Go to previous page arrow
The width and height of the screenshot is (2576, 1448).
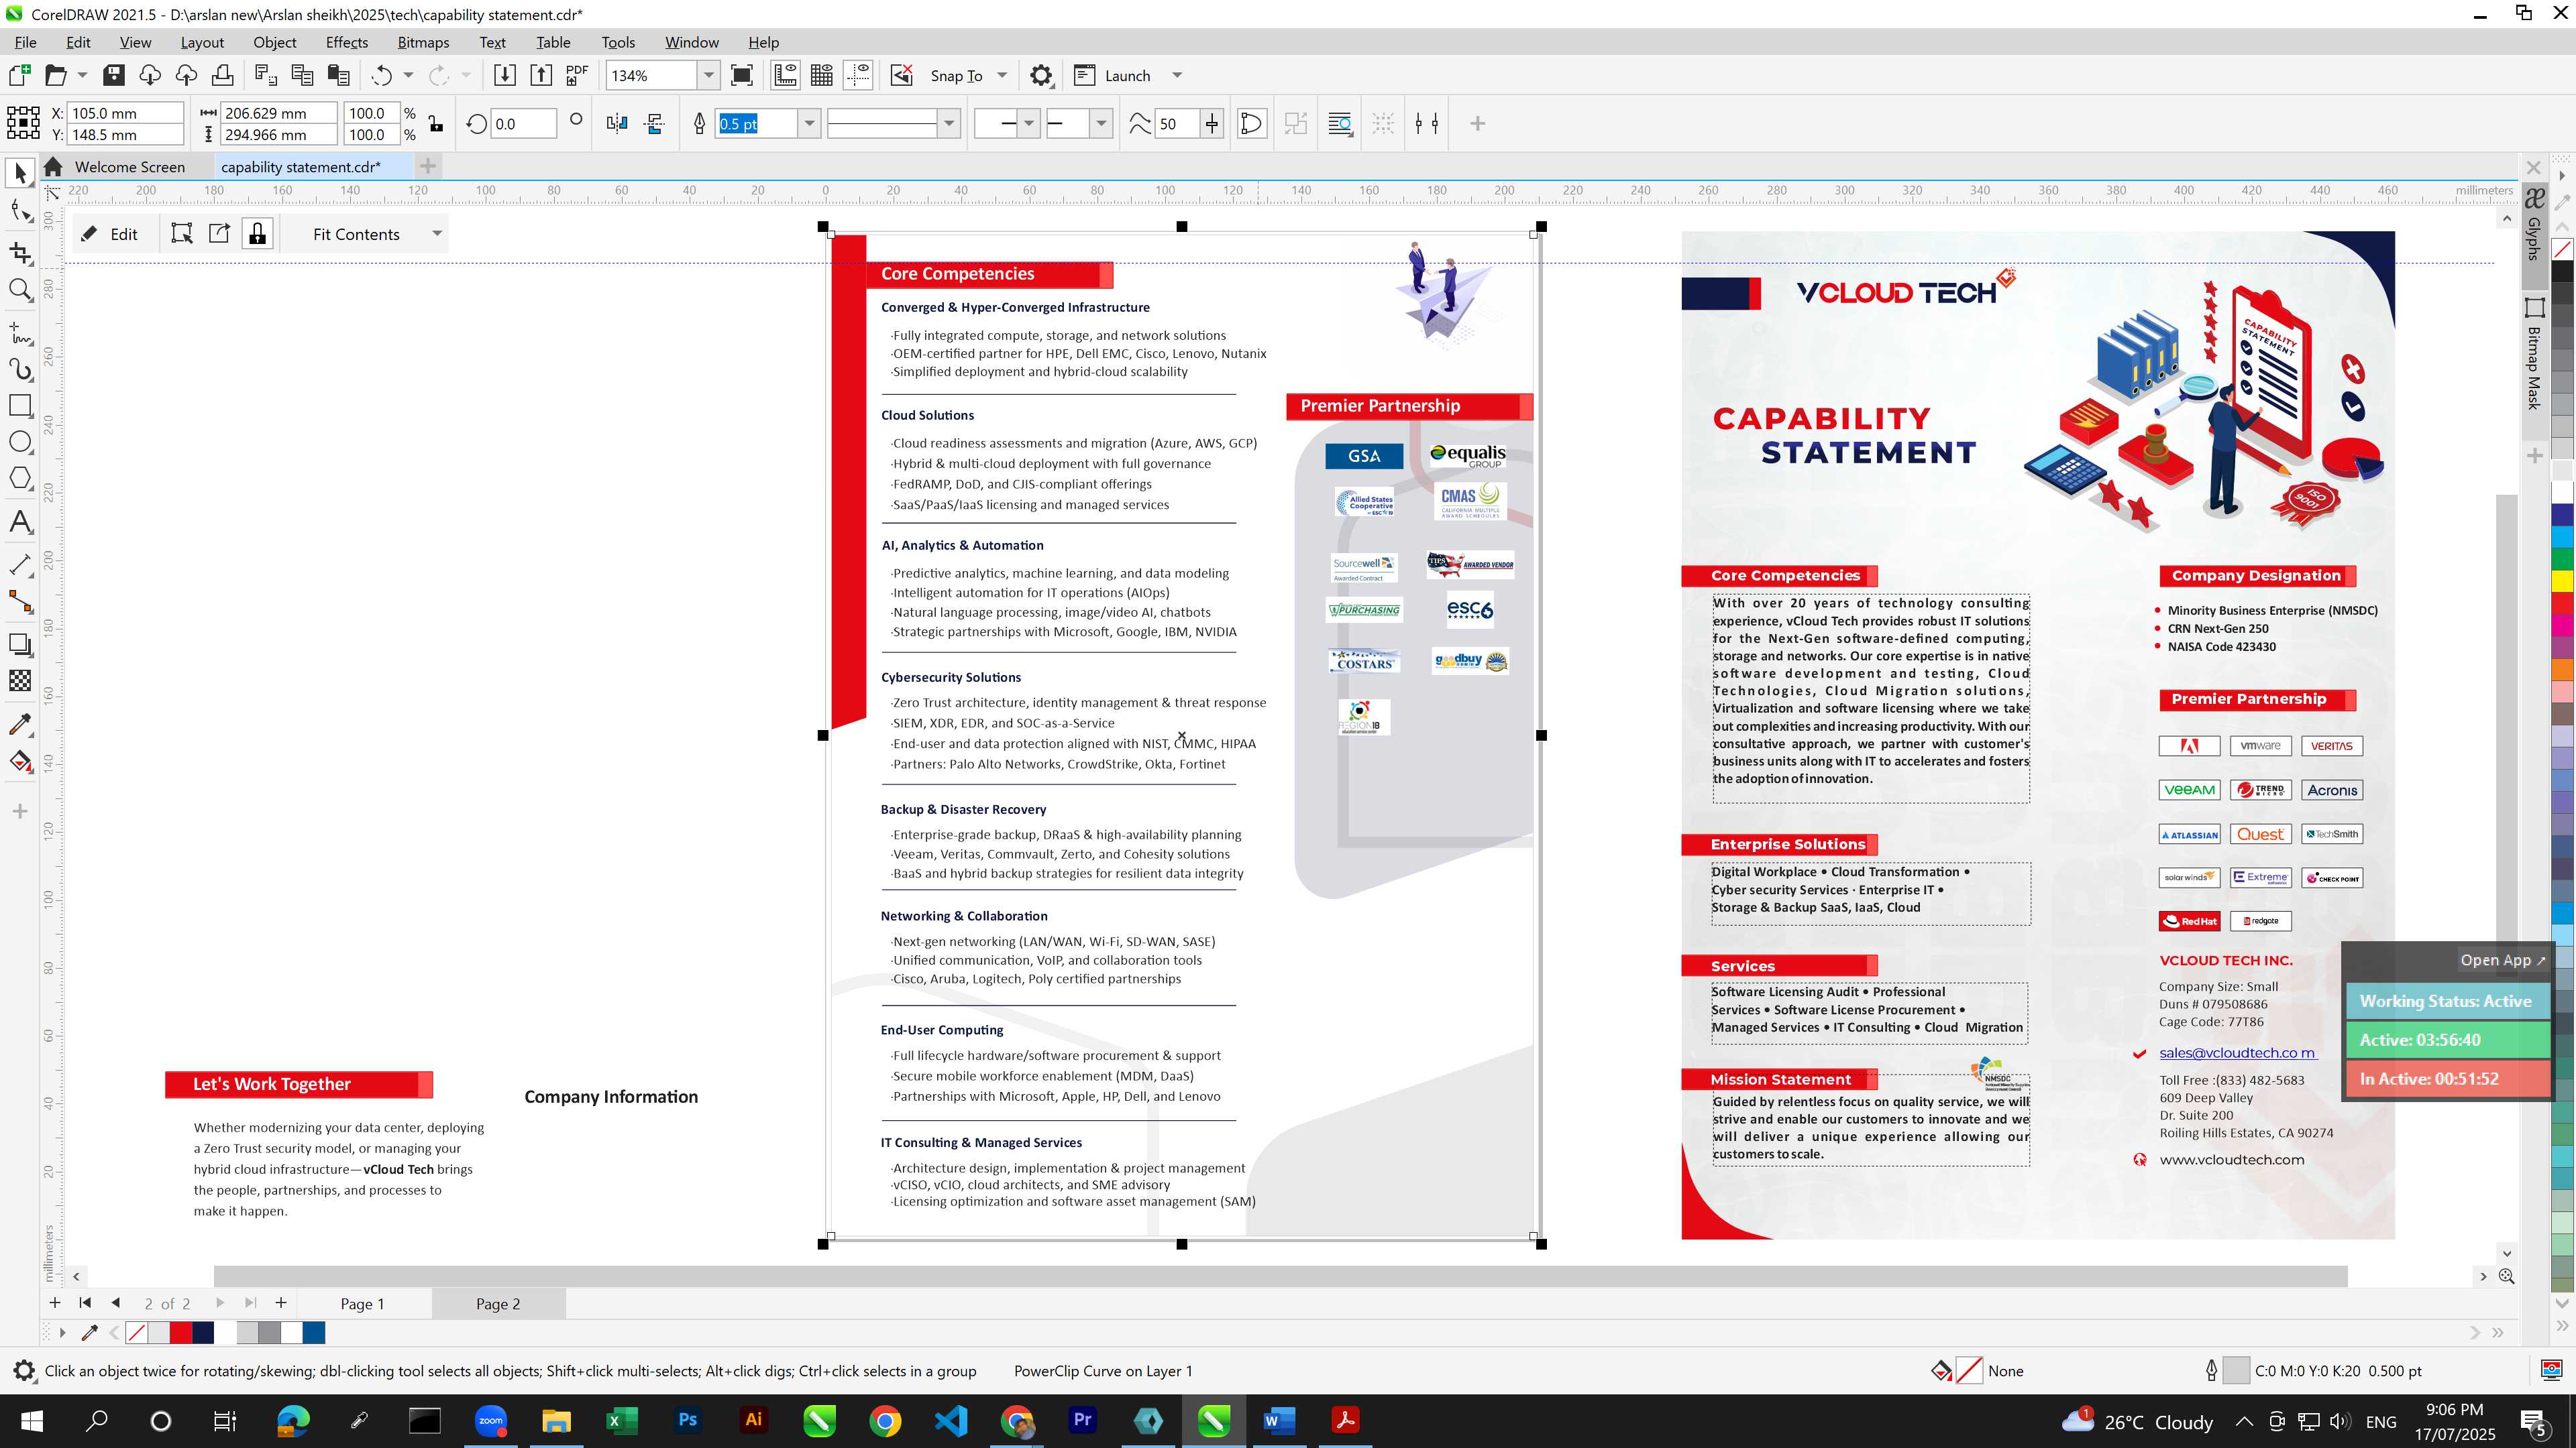[116, 1302]
